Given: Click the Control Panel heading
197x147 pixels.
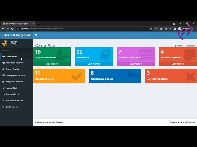Looking at the screenshot, I should [46, 46].
